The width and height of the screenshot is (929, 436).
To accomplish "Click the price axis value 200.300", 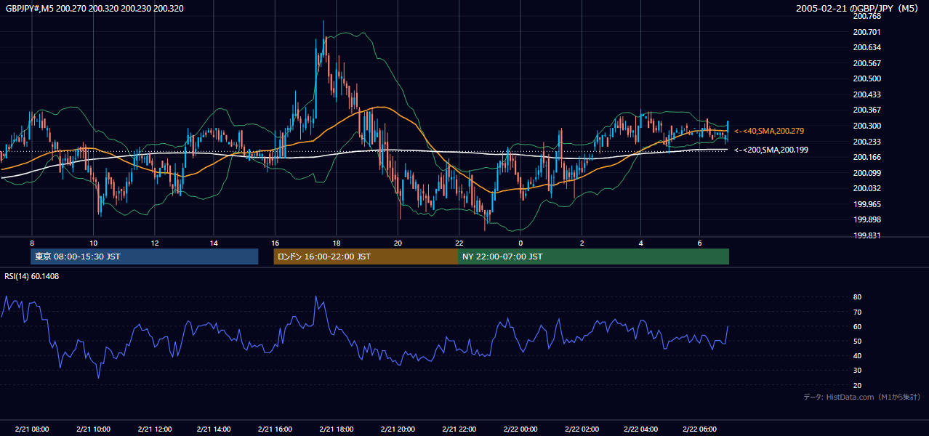I will click(868, 126).
